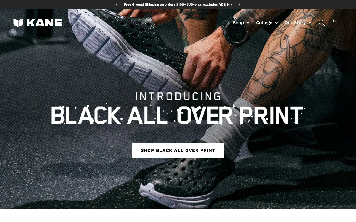Click the Introducing heading text
Viewport: 356px width, 222px height.
tap(178, 96)
